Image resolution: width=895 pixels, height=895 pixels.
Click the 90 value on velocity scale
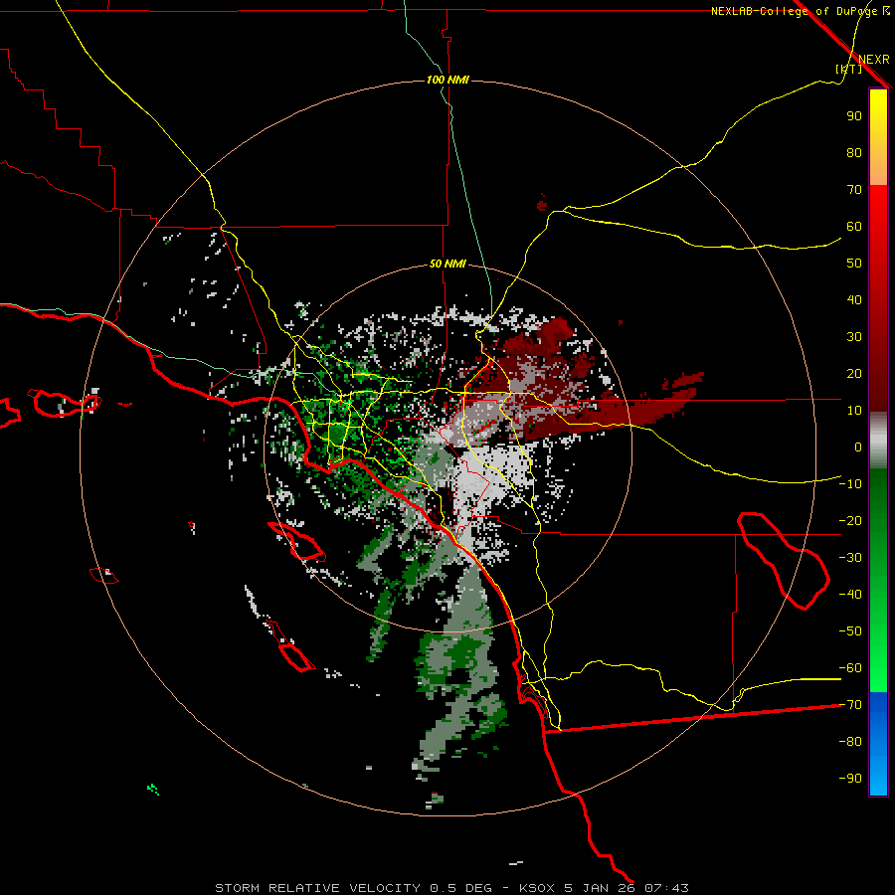click(x=854, y=116)
